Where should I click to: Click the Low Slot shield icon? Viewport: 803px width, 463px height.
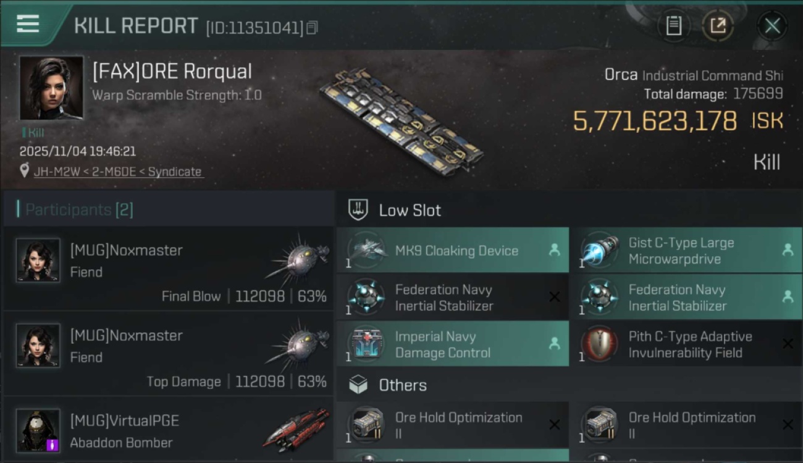coord(358,210)
